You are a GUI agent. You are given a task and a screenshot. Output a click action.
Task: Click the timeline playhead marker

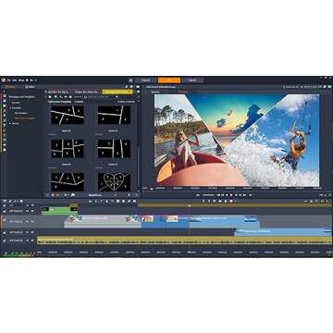pyautogui.click(x=190, y=205)
